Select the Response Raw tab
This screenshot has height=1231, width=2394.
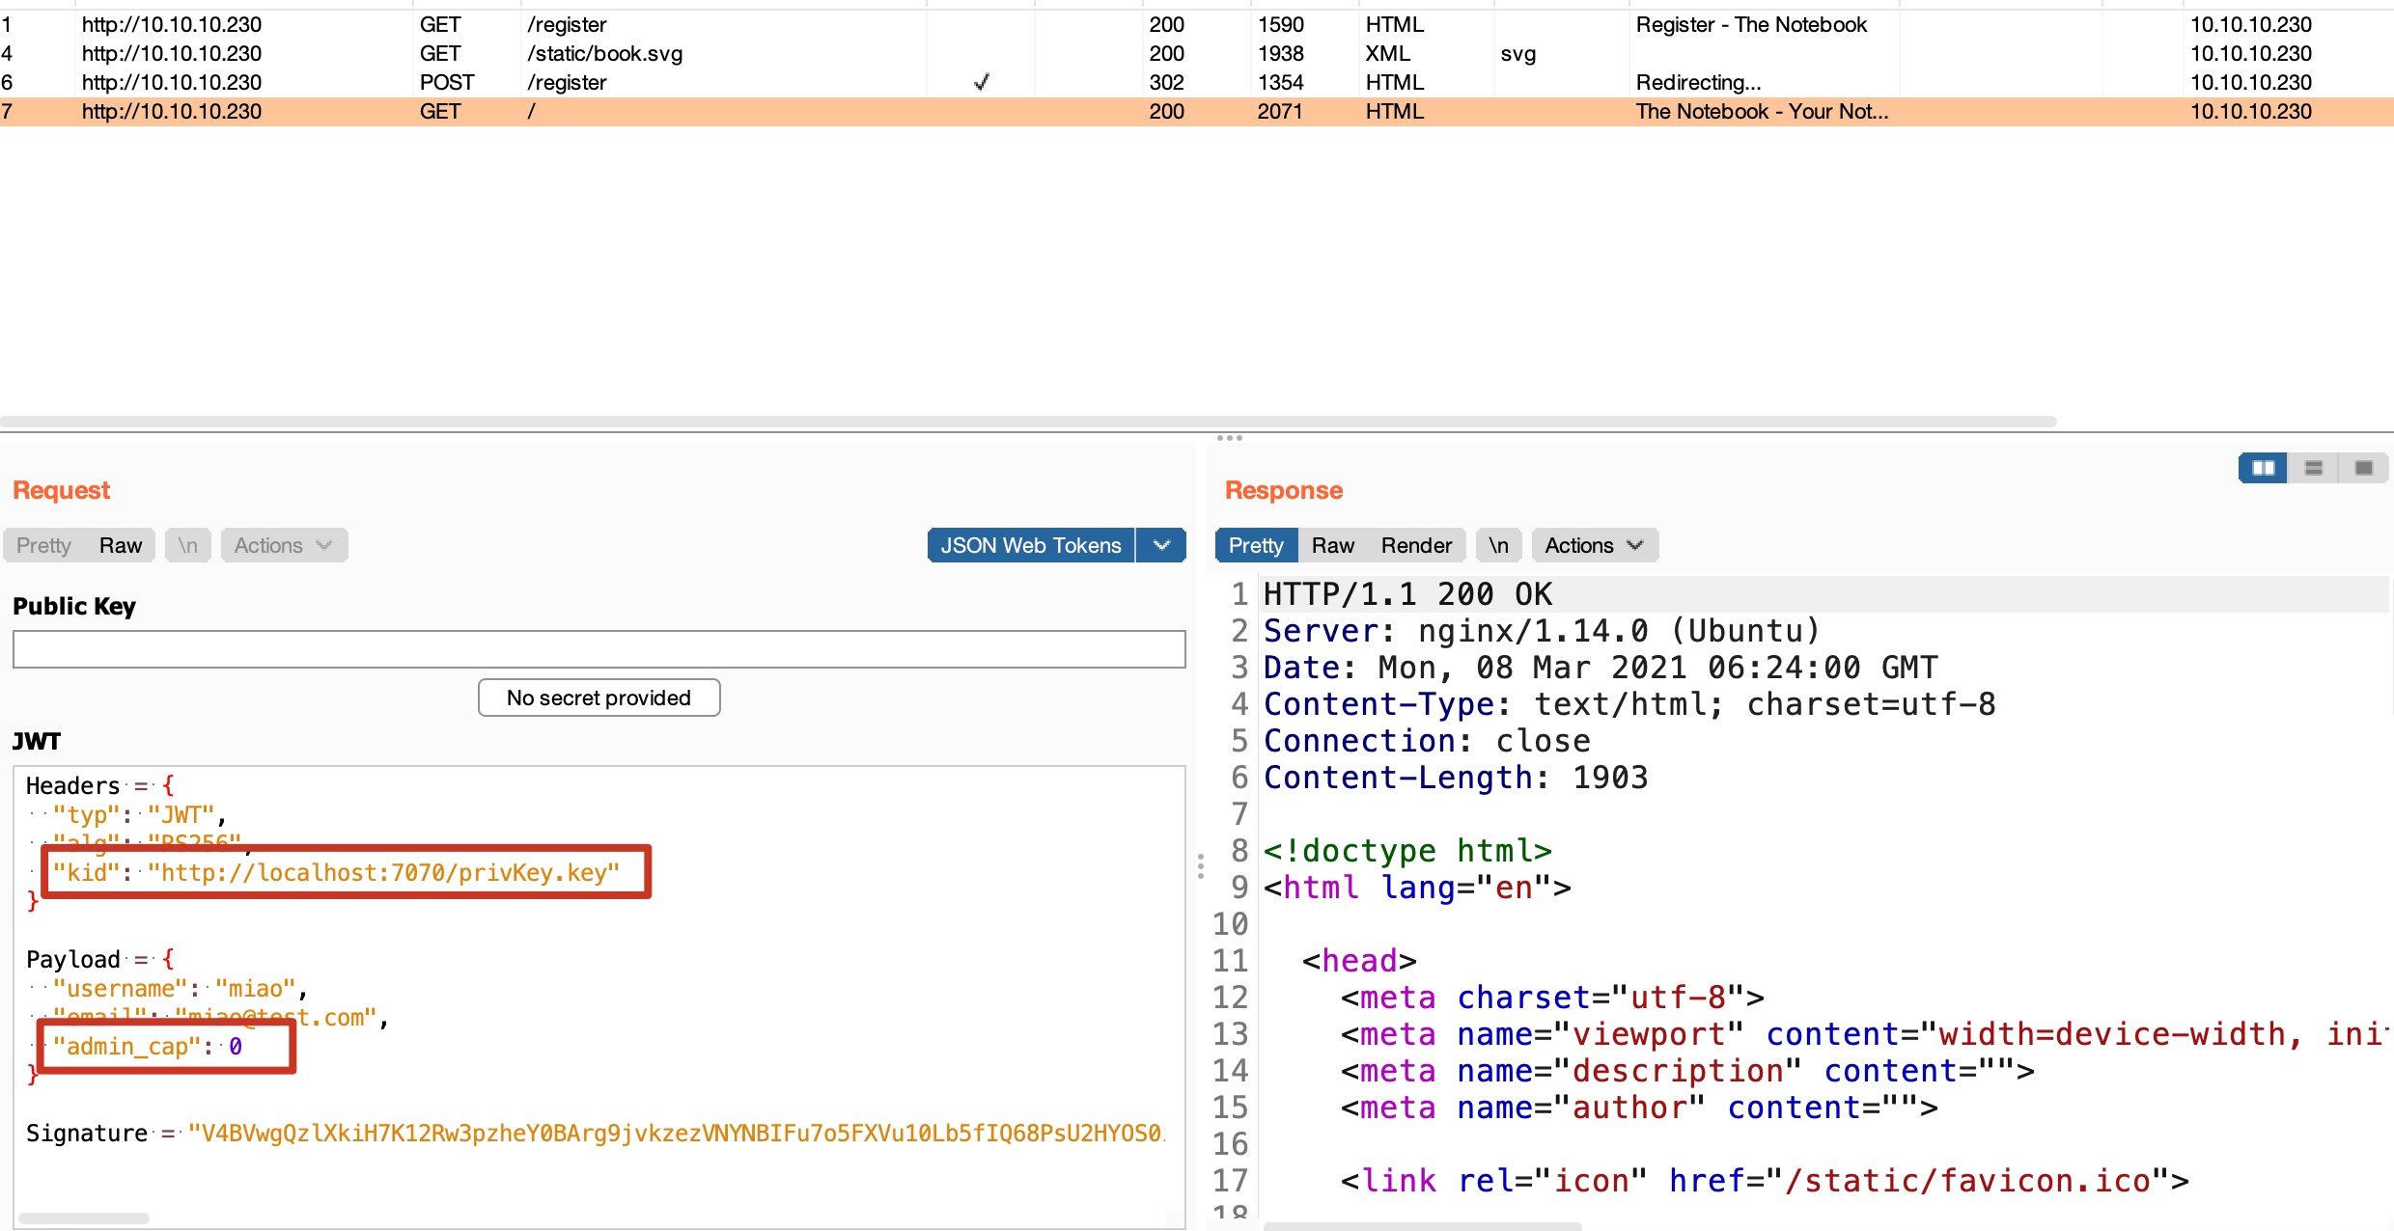(1332, 545)
